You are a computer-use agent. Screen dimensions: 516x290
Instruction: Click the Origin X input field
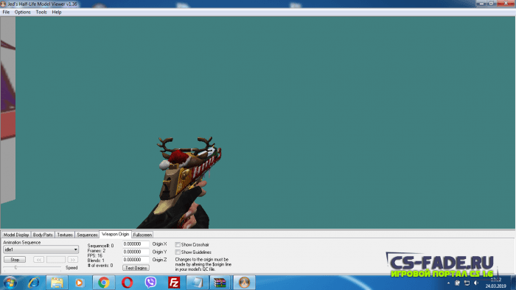(x=136, y=244)
